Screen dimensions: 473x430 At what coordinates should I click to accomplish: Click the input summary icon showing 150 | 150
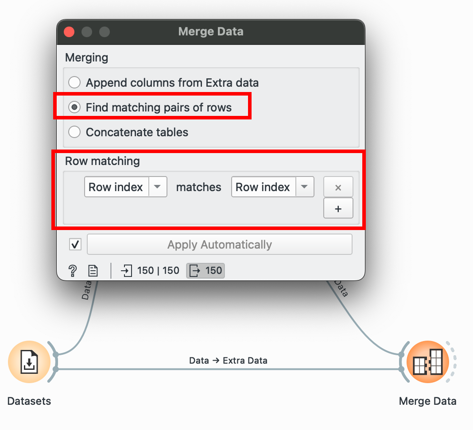[x=127, y=271]
